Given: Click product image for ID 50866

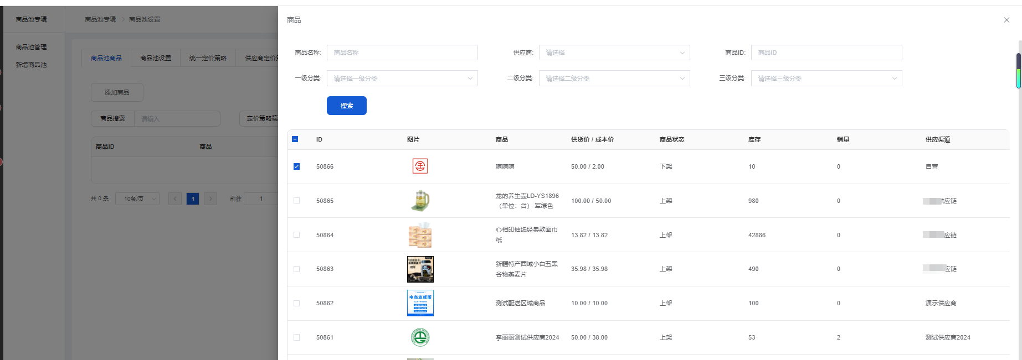Looking at the screenshot, I should pos(420,166).
